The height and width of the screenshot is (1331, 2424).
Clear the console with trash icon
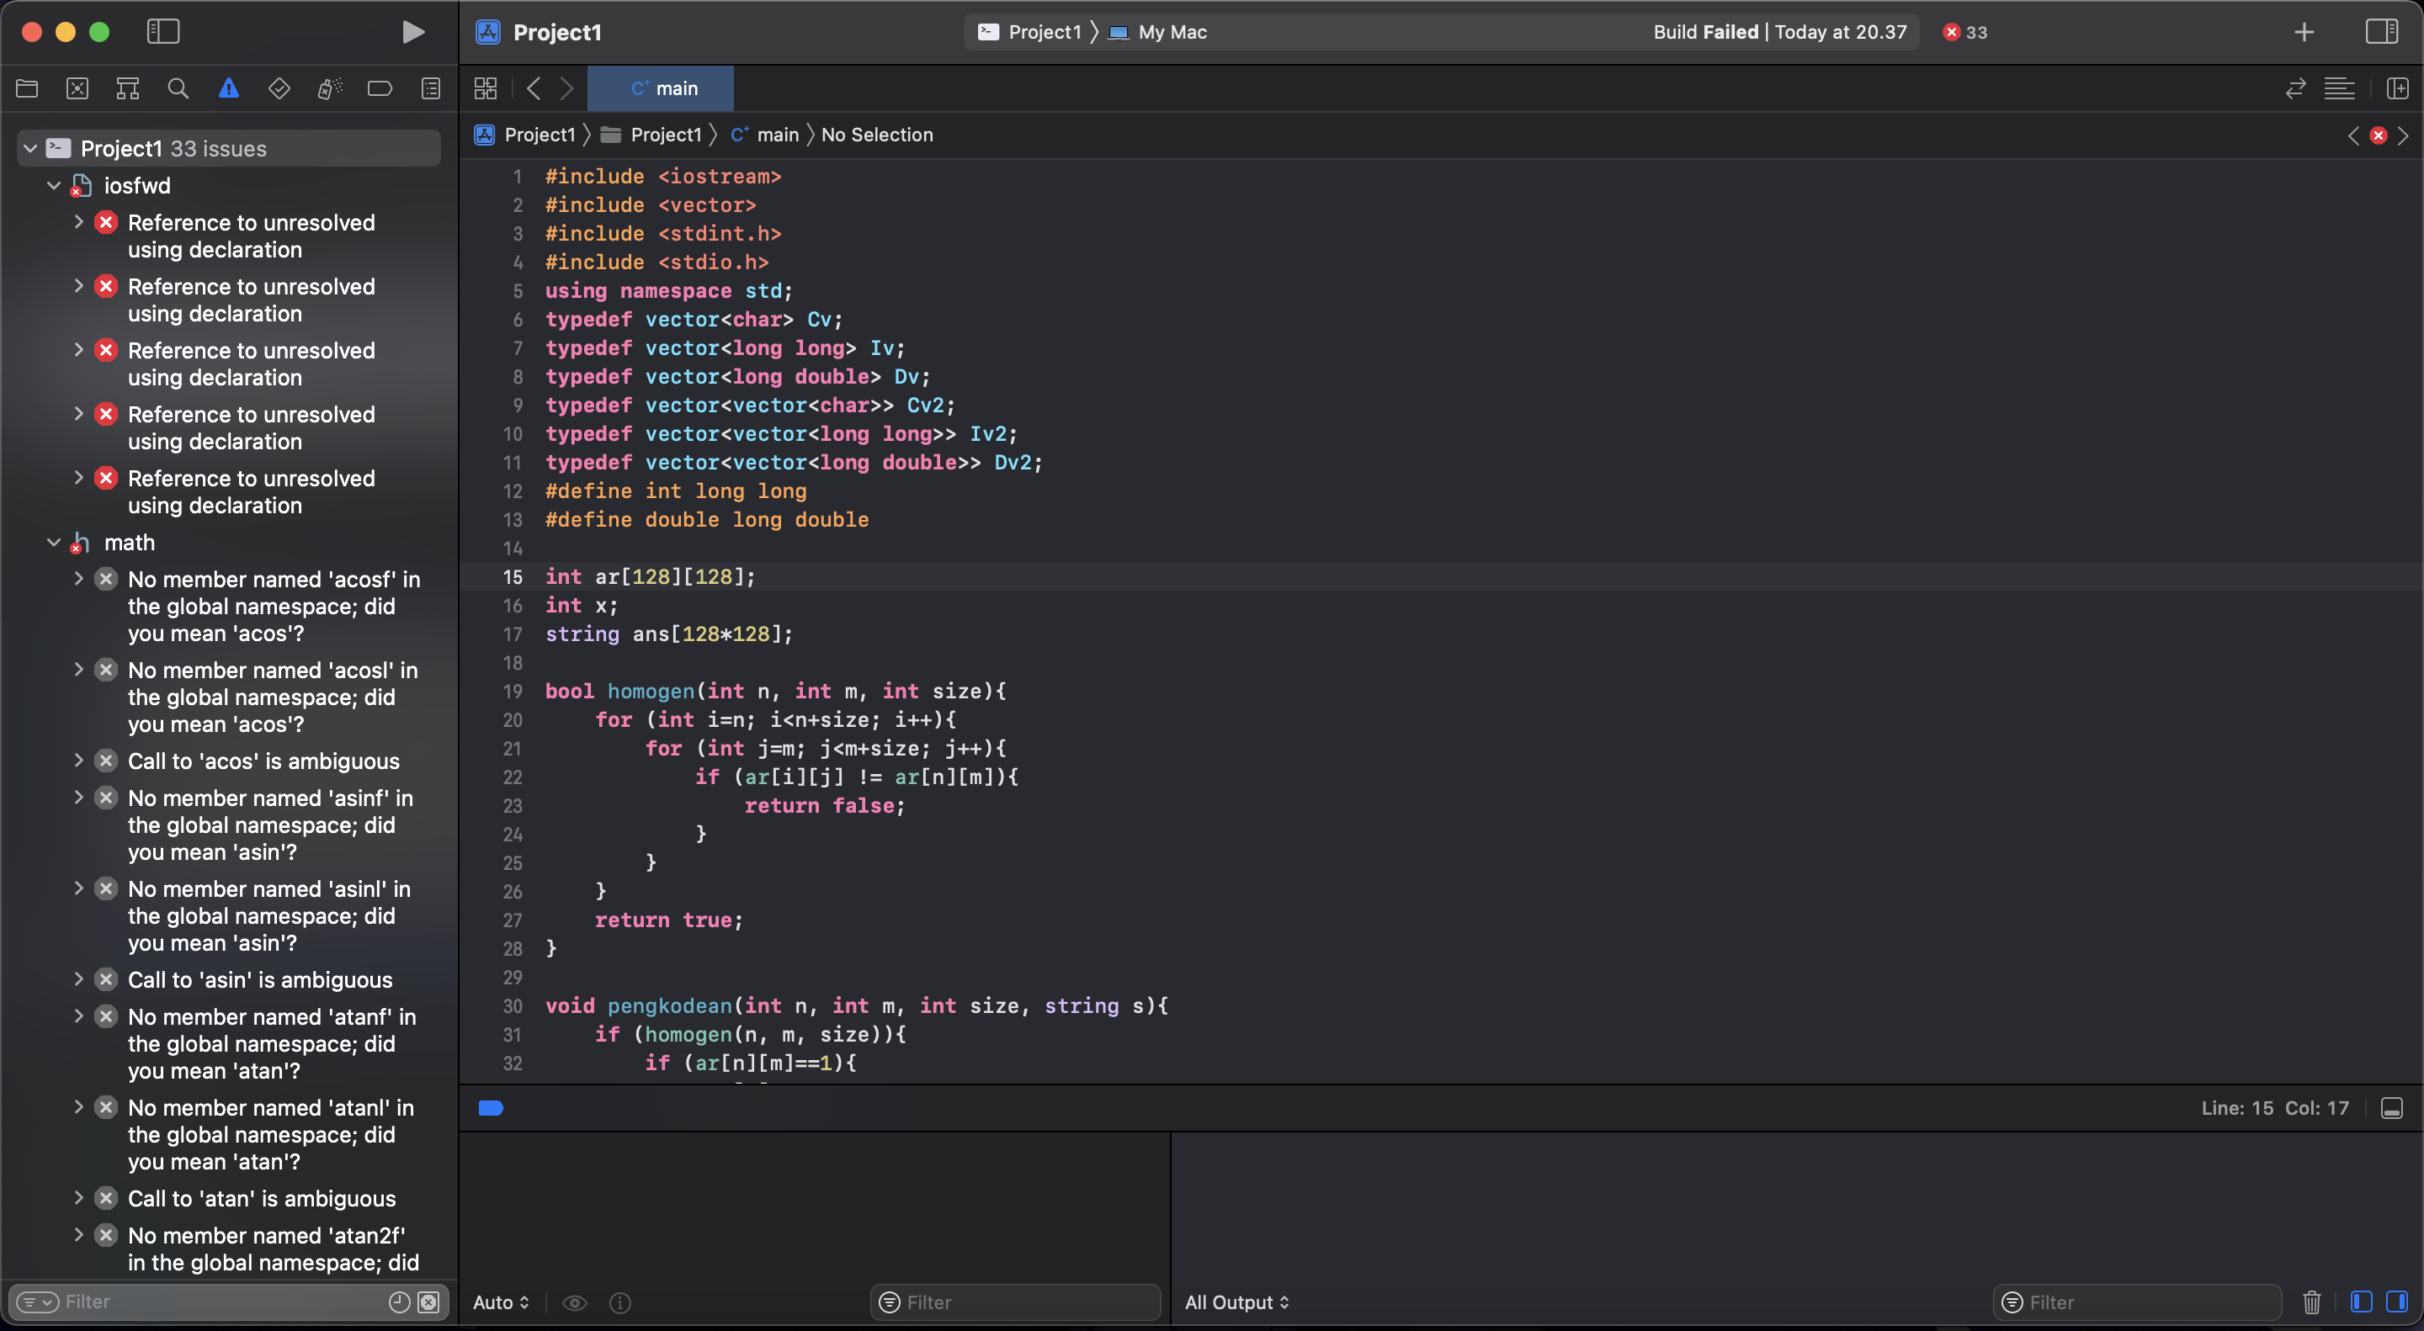2311,1302
